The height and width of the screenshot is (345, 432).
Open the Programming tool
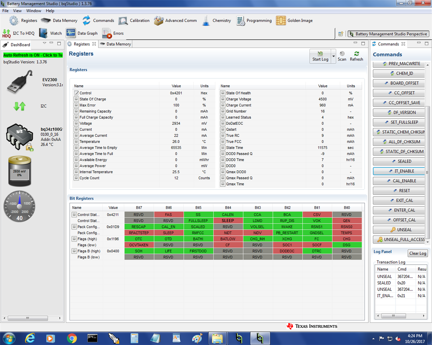254,21
